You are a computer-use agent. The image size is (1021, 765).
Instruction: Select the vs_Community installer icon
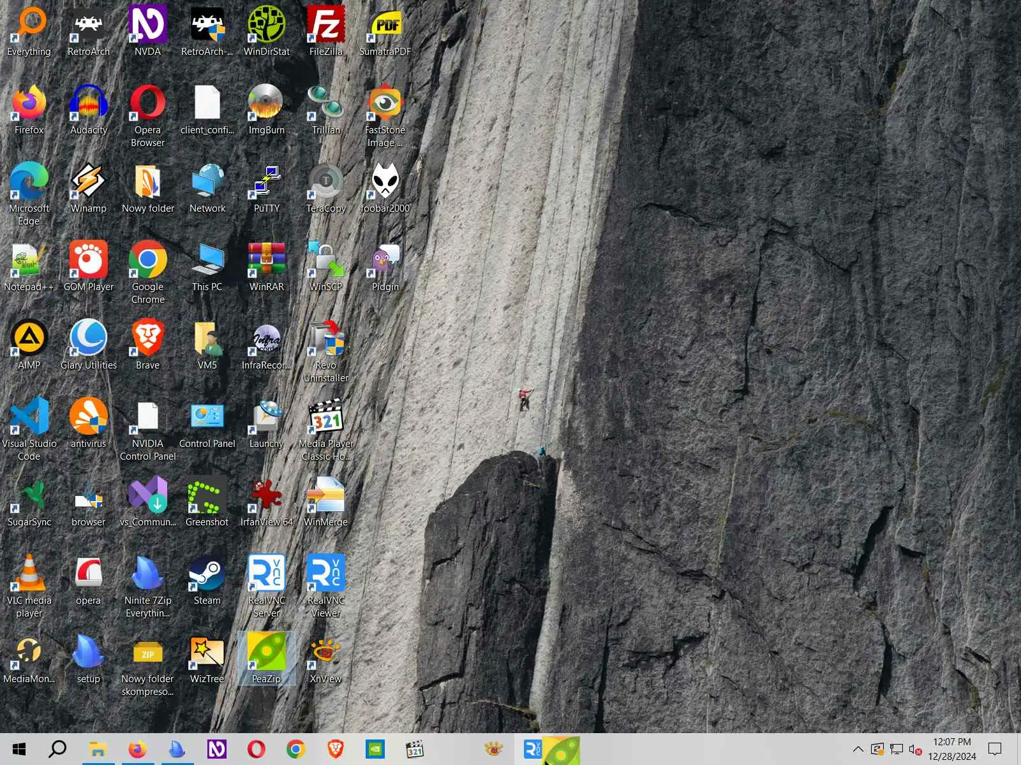click(x=147, y=501)
